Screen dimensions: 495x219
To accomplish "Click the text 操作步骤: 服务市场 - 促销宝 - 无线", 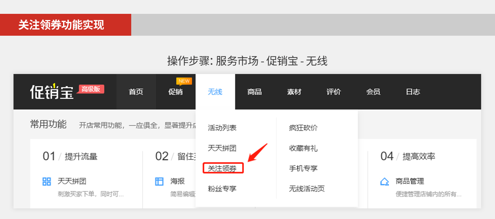I will point(247,61).
